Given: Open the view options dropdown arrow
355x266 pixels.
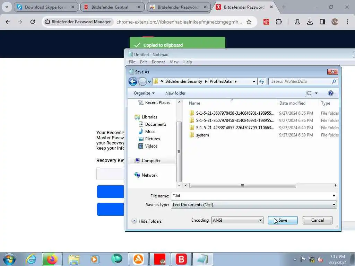Looking at the screenshot, I should pos(316,93).
